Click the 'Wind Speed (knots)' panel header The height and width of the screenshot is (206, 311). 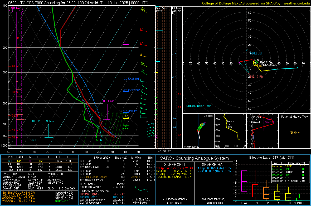coord(162,9)
